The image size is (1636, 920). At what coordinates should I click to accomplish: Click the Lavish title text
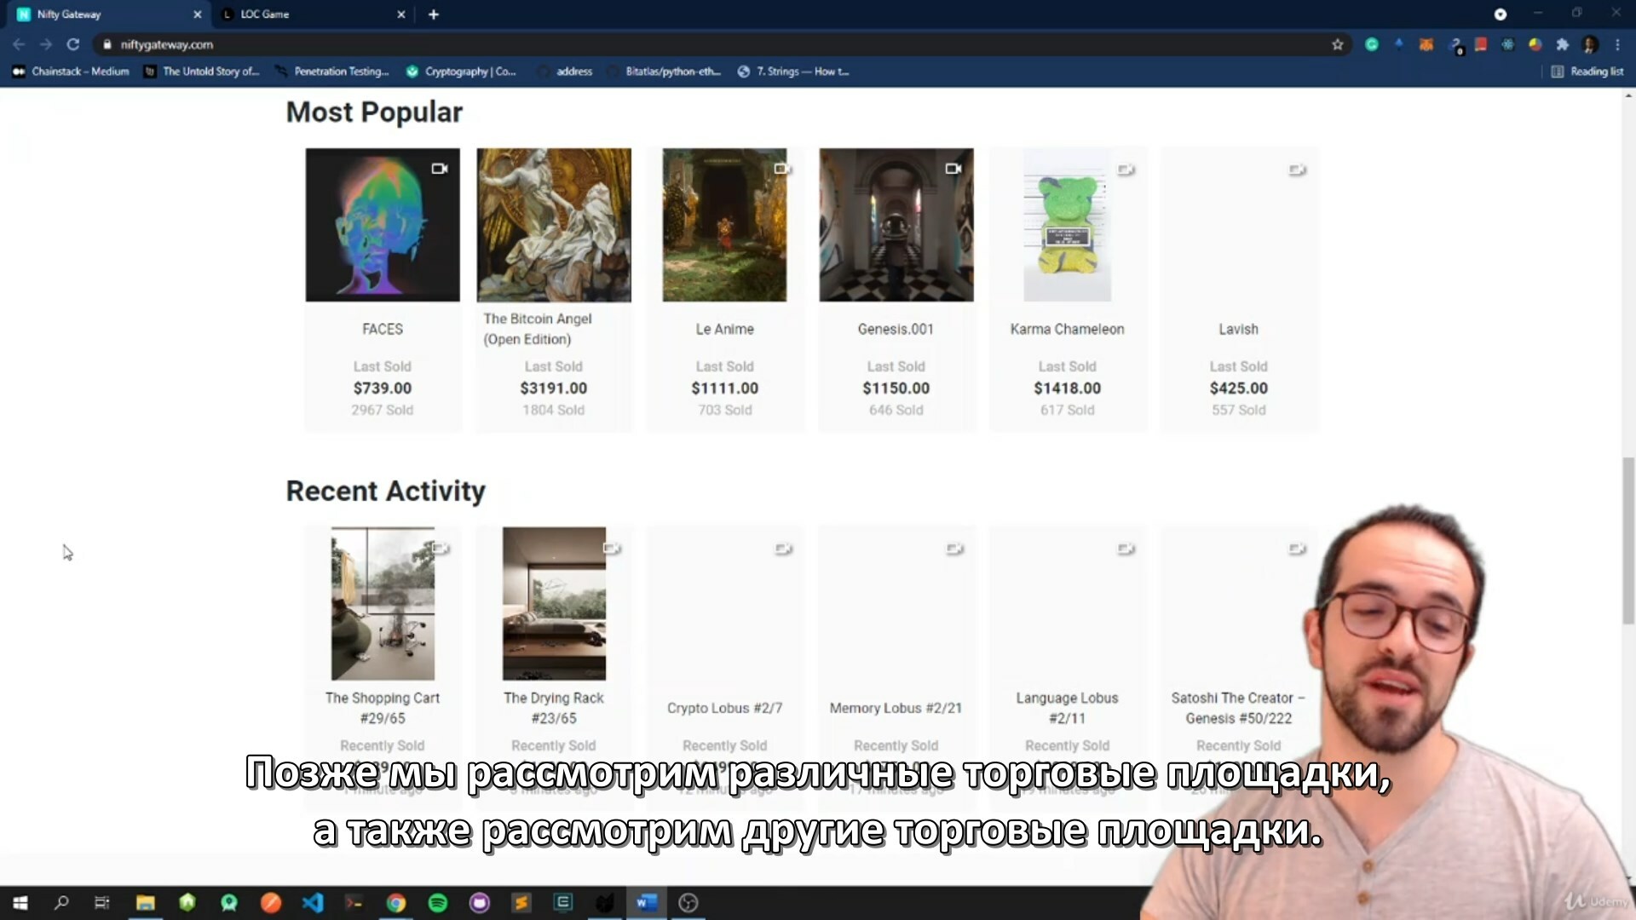tap(1238, 329)
